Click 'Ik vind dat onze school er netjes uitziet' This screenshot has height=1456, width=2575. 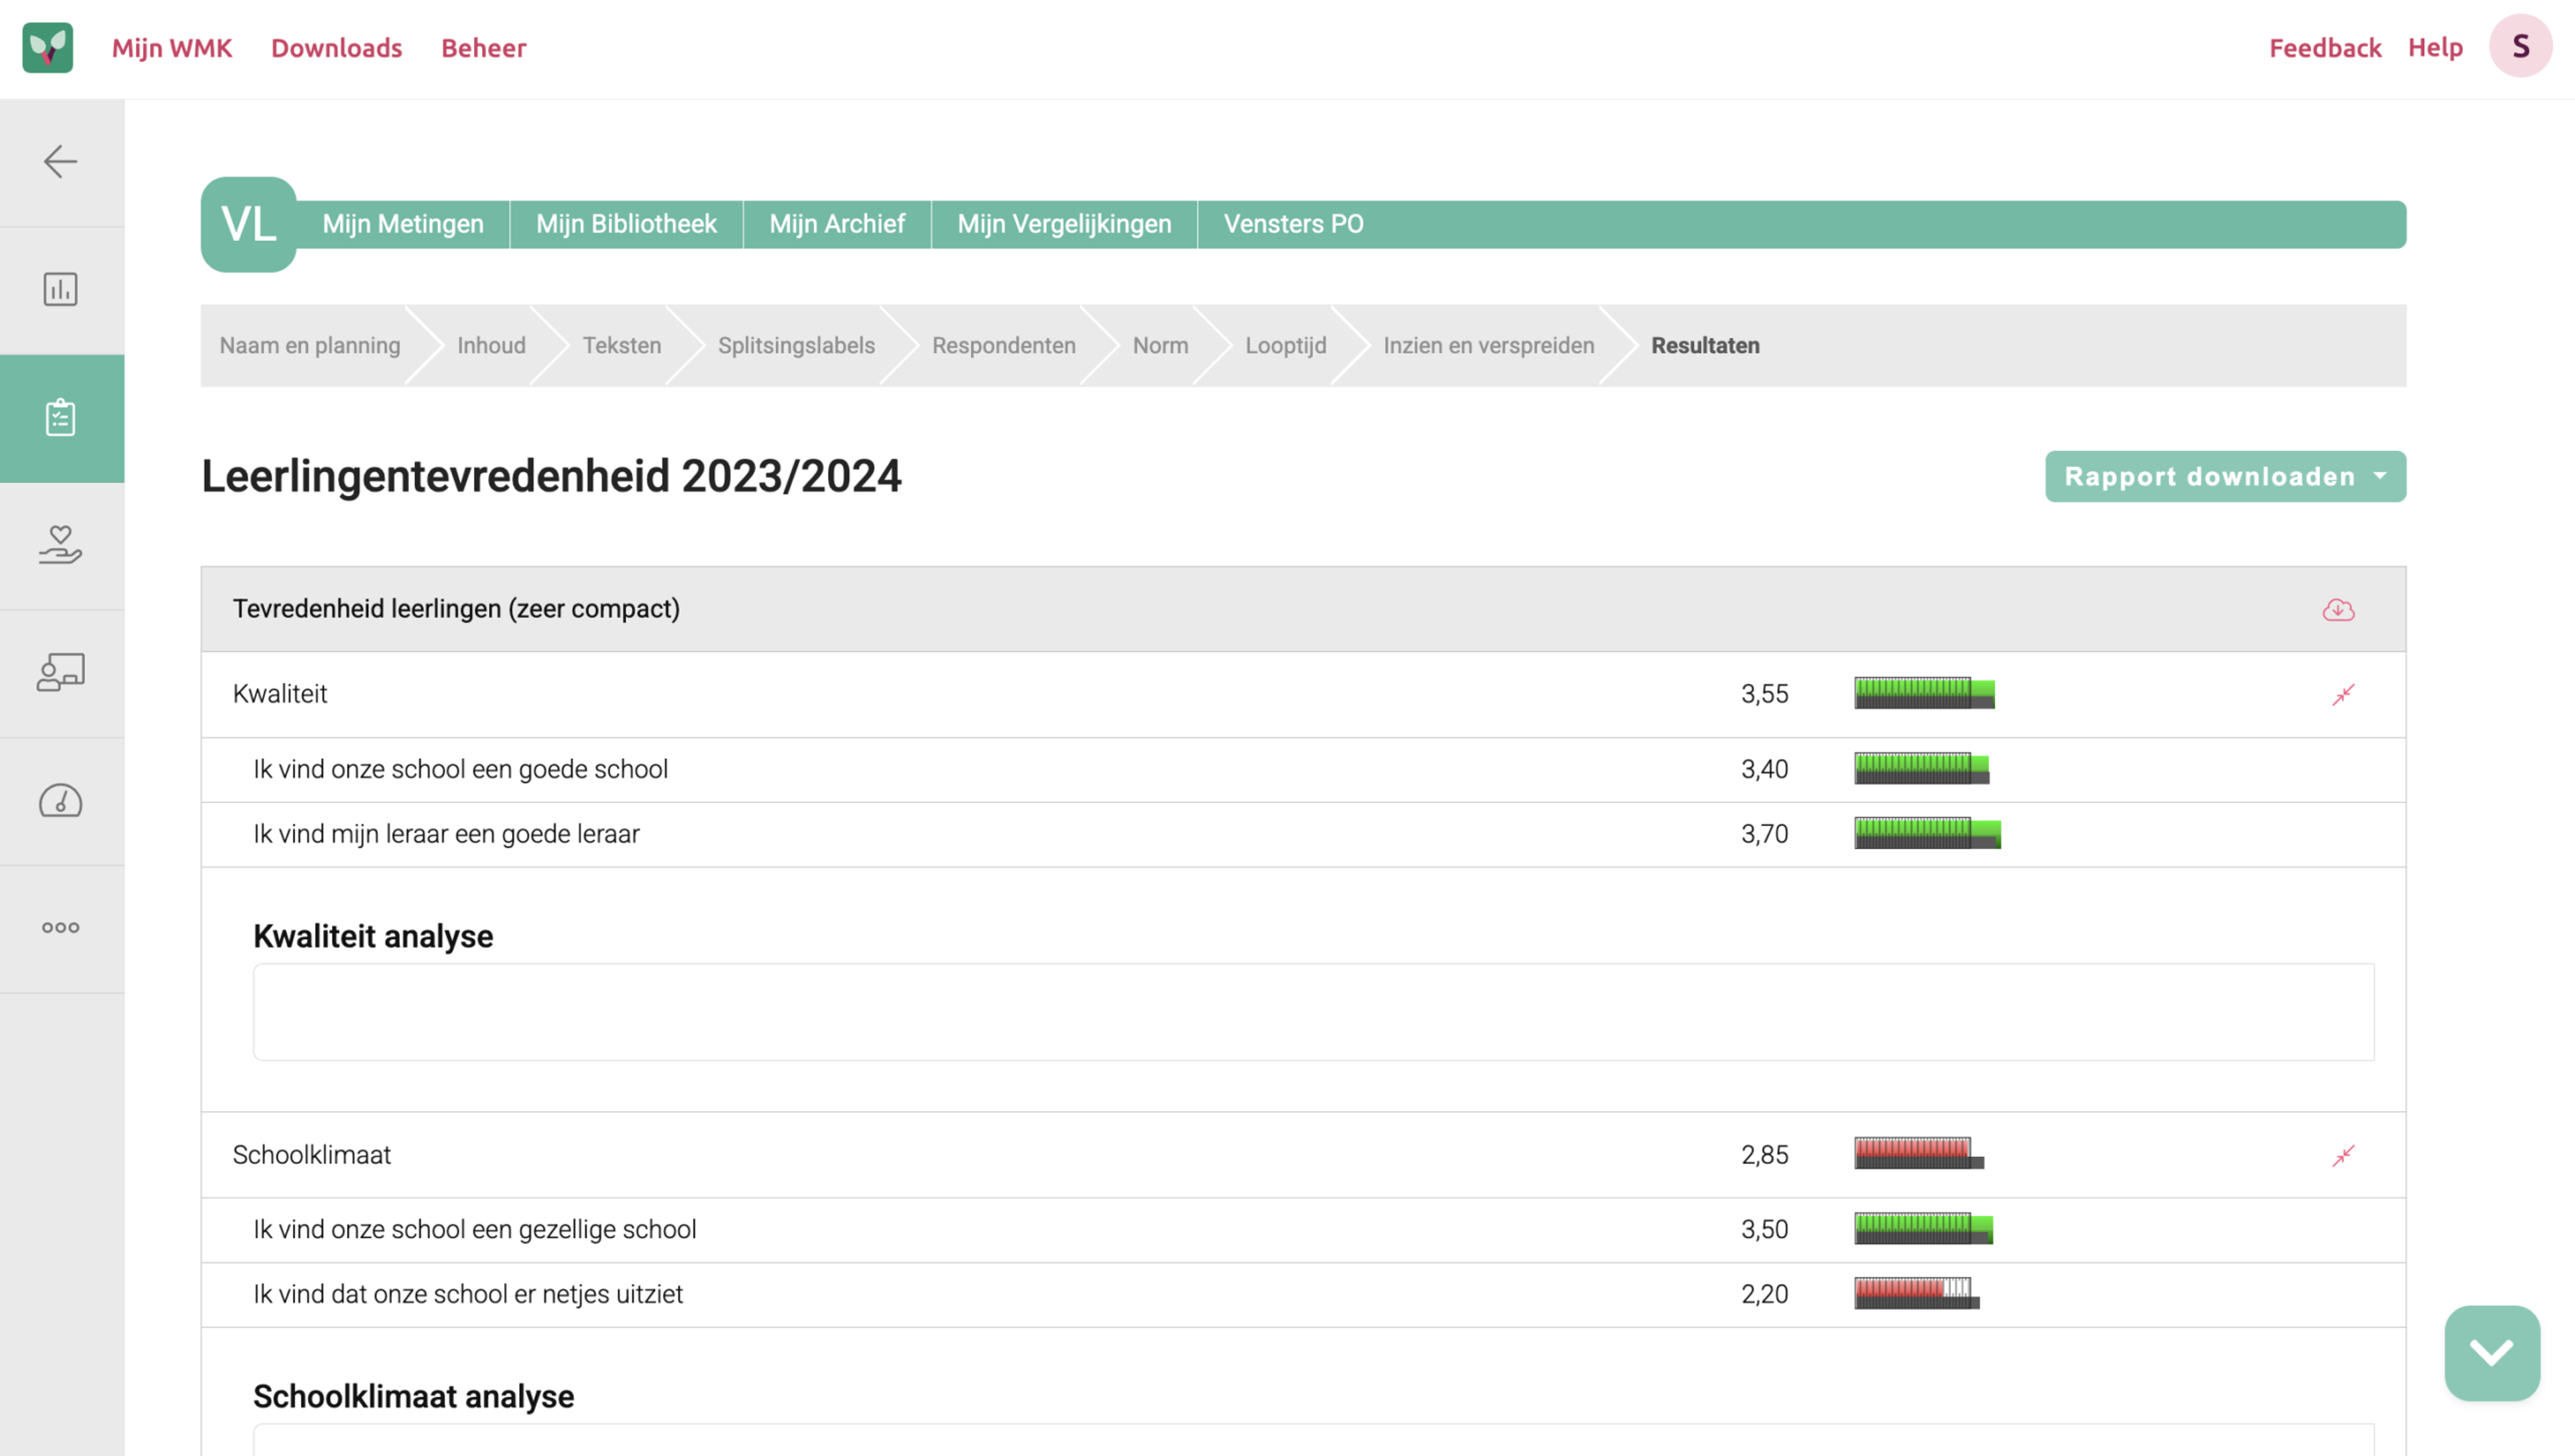coord(468,1295)
